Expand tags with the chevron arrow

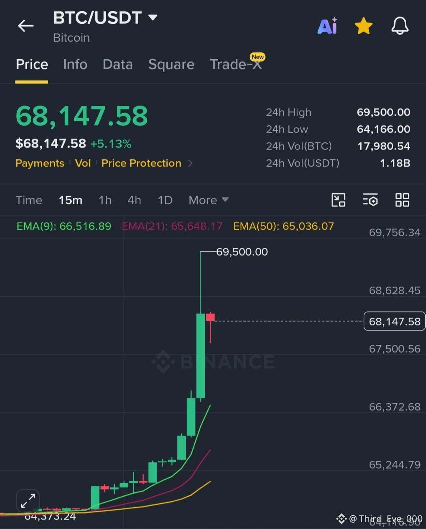click(190, 163)
